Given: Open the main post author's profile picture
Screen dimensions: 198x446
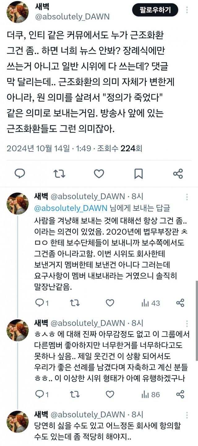Looking at the screenshot, I should tap(18, 12).
